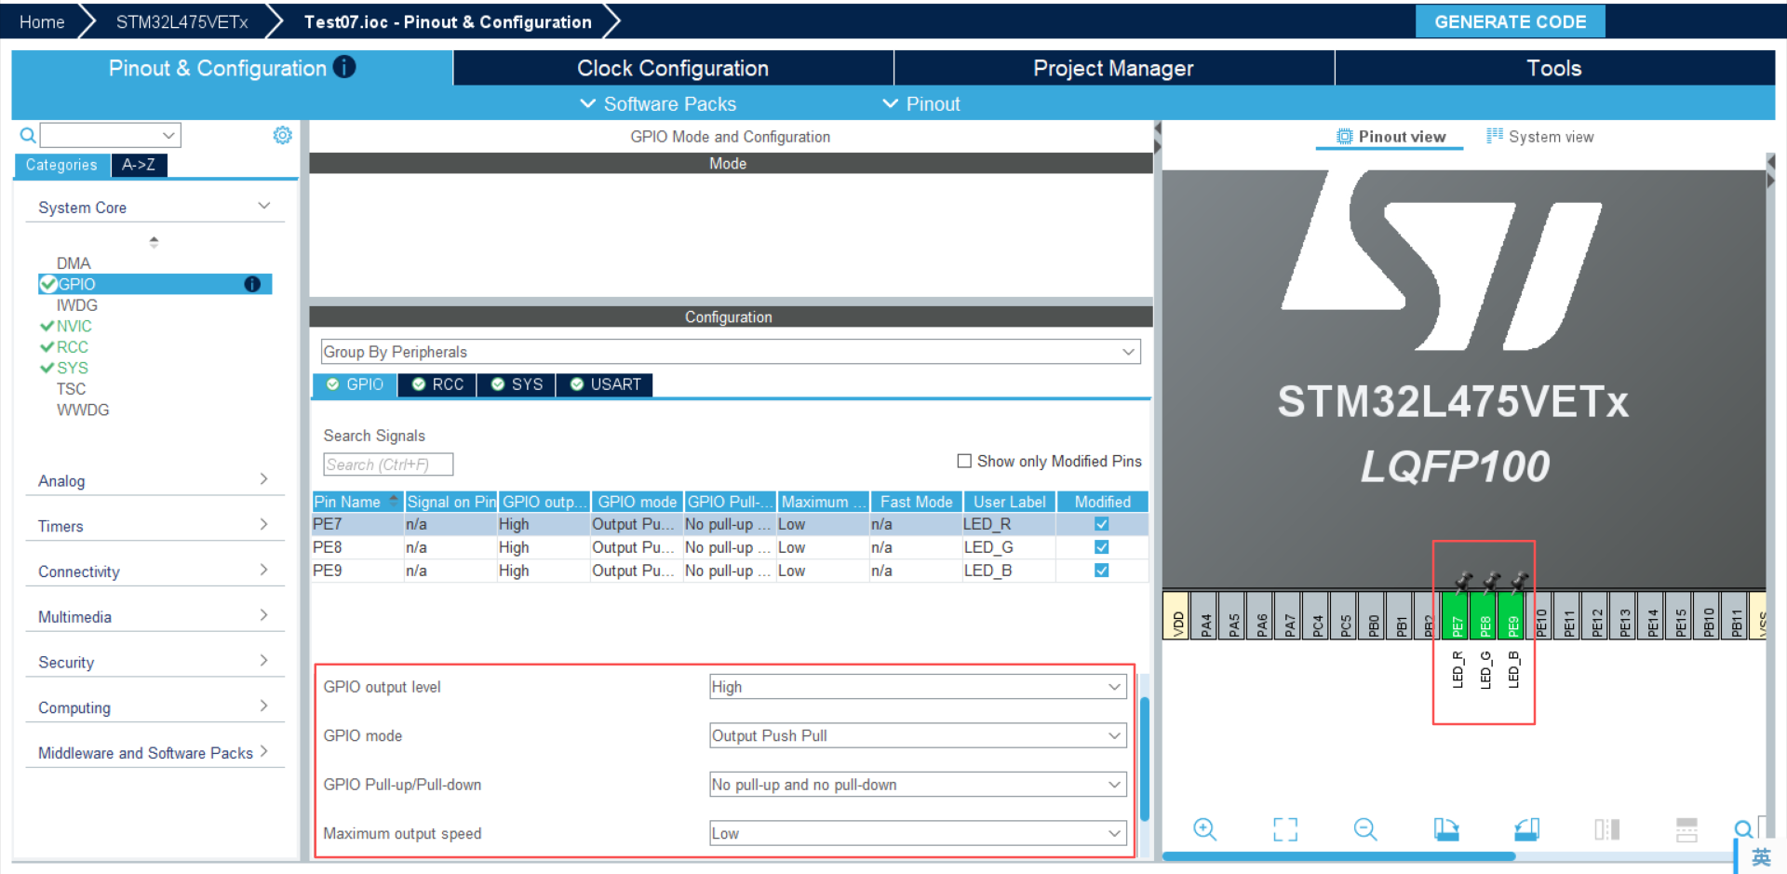The height and width of the screenshot is (874, 1787).
Task: Open the input method indicator in the corner
Action: [x=1761, y=857]
